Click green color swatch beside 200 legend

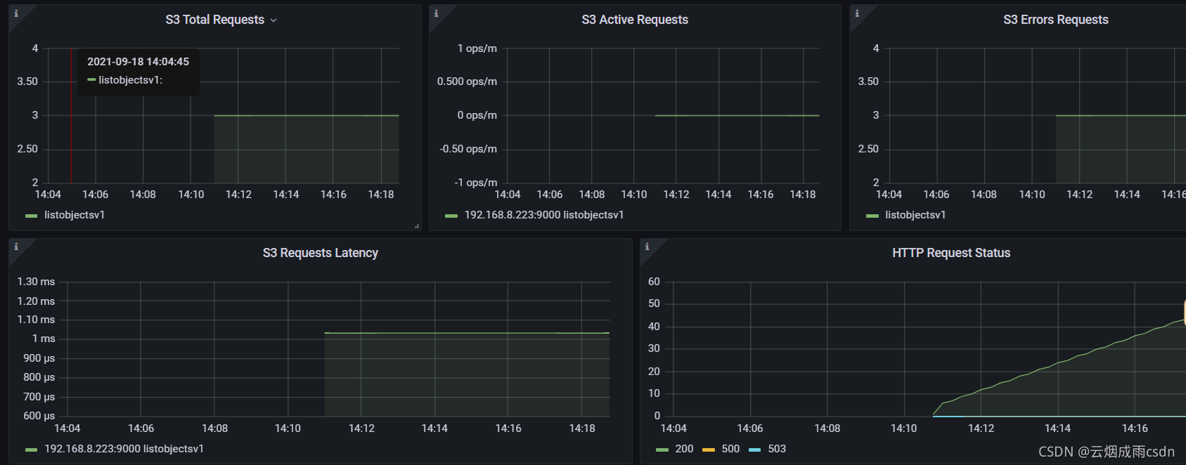click(662, 450)
